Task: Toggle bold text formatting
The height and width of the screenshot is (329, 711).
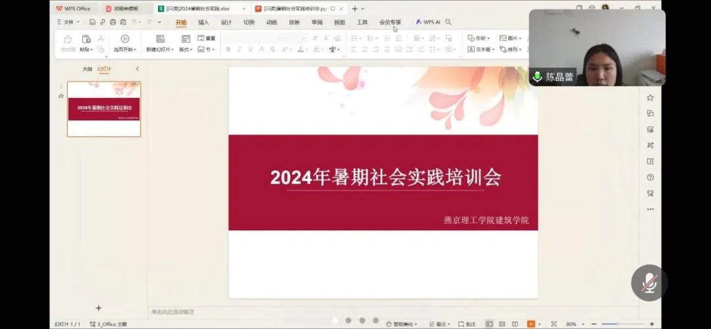Action: pos(228,49)
